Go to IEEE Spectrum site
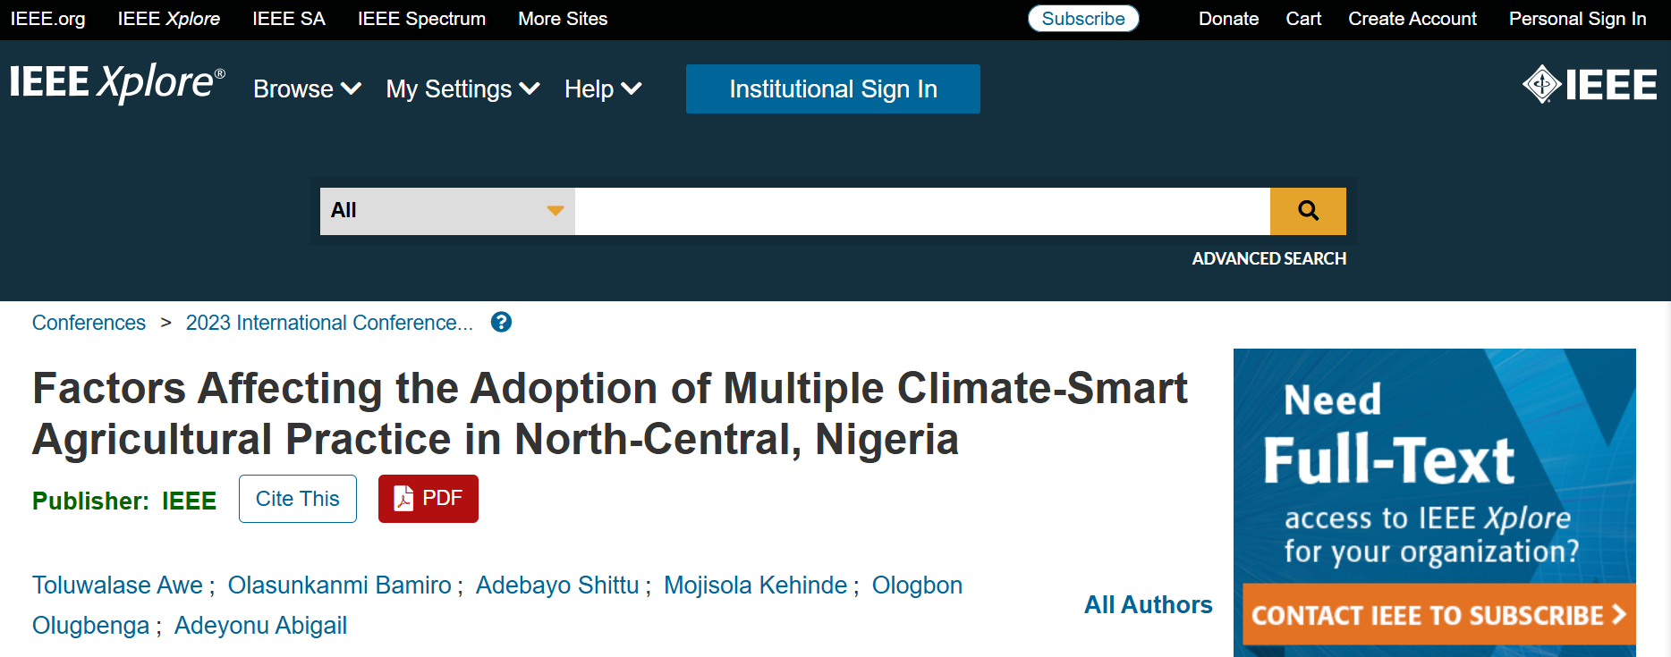Image resolution: width=1671 pixels, height=657 pixels. point(421,19)
